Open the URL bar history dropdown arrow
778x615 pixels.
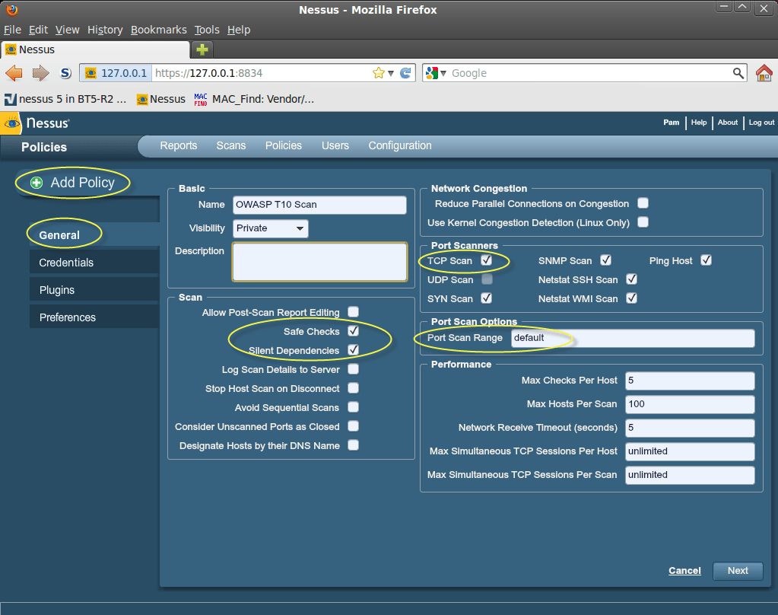point(391,74)
